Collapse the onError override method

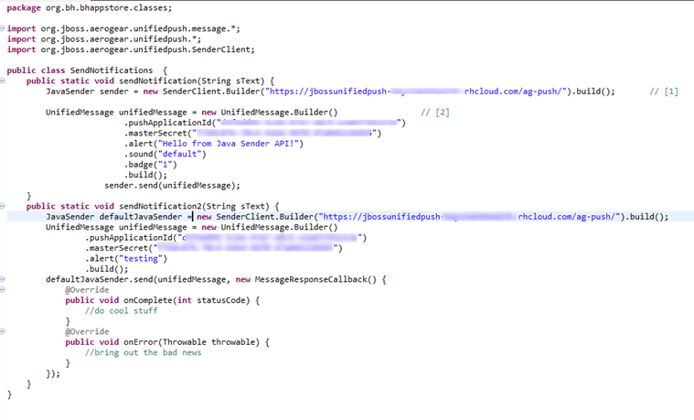tap(3, 331)
